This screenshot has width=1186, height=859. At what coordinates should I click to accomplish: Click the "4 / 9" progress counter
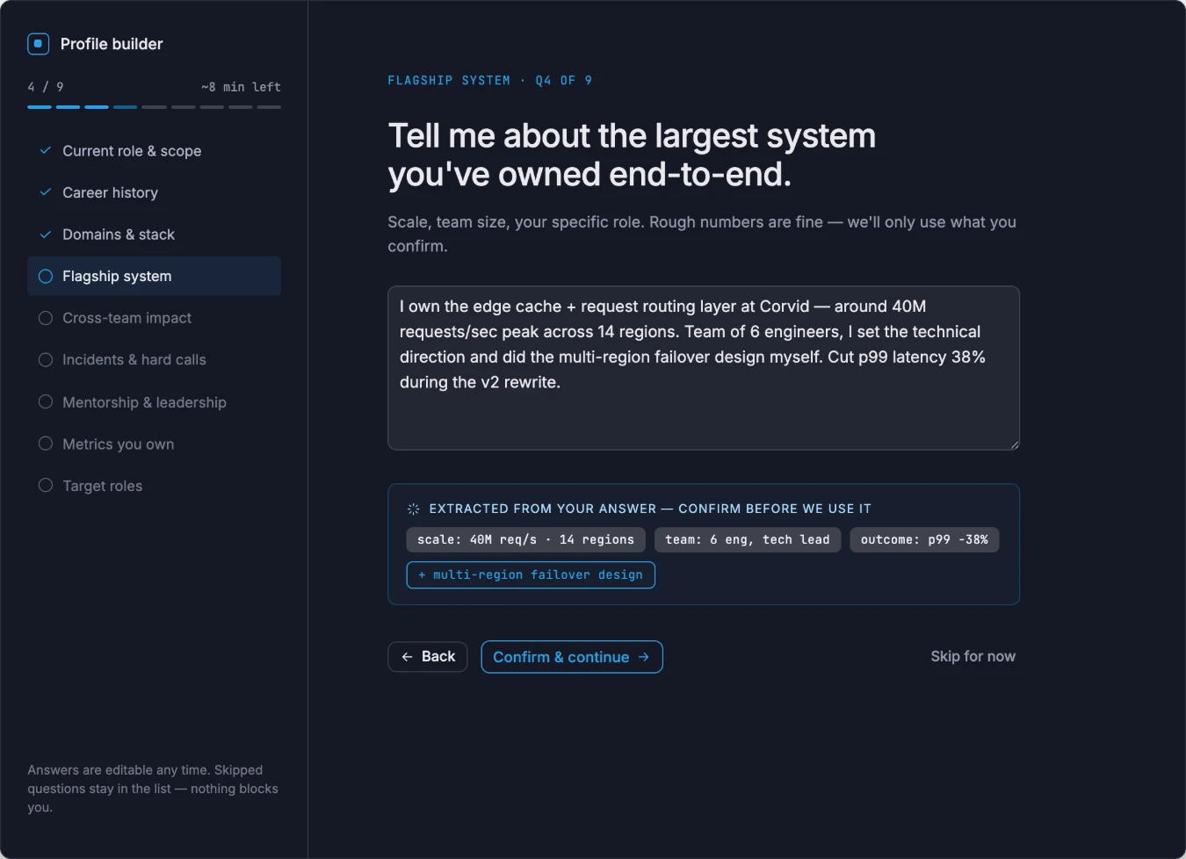46,87
